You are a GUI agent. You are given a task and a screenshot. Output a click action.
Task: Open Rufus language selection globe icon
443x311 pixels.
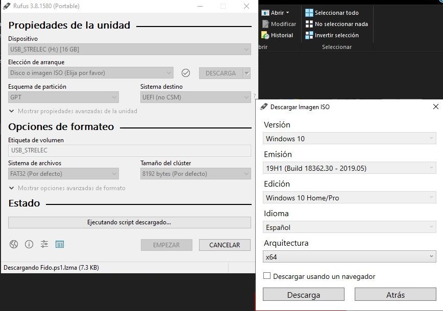click(x=14, y=244)
